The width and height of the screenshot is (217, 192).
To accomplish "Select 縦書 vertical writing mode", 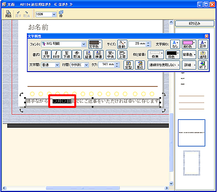I will pos(88,55).
